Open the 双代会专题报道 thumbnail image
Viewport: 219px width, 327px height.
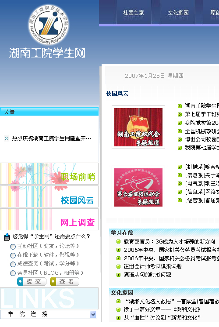[138, 127]
